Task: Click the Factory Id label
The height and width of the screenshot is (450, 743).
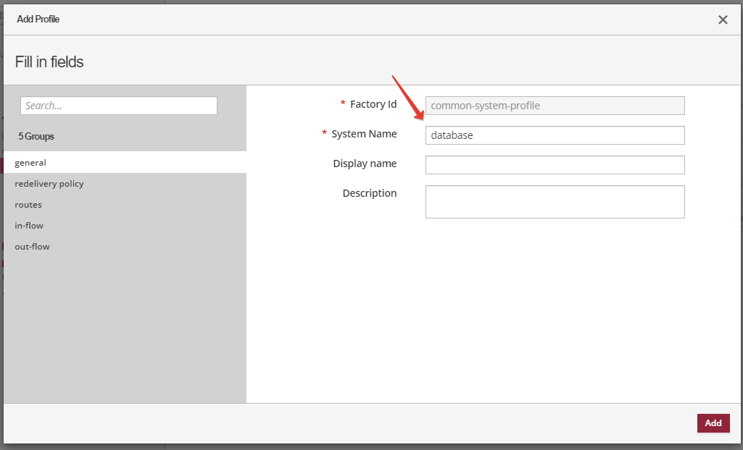Action: click(373, 103)
